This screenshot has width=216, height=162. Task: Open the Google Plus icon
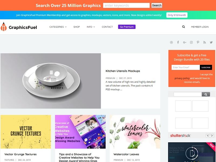click(185, 42)
